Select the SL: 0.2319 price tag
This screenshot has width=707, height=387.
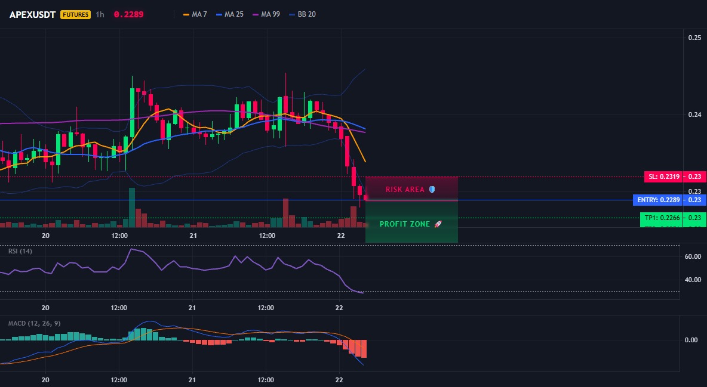tap(663, 177)
